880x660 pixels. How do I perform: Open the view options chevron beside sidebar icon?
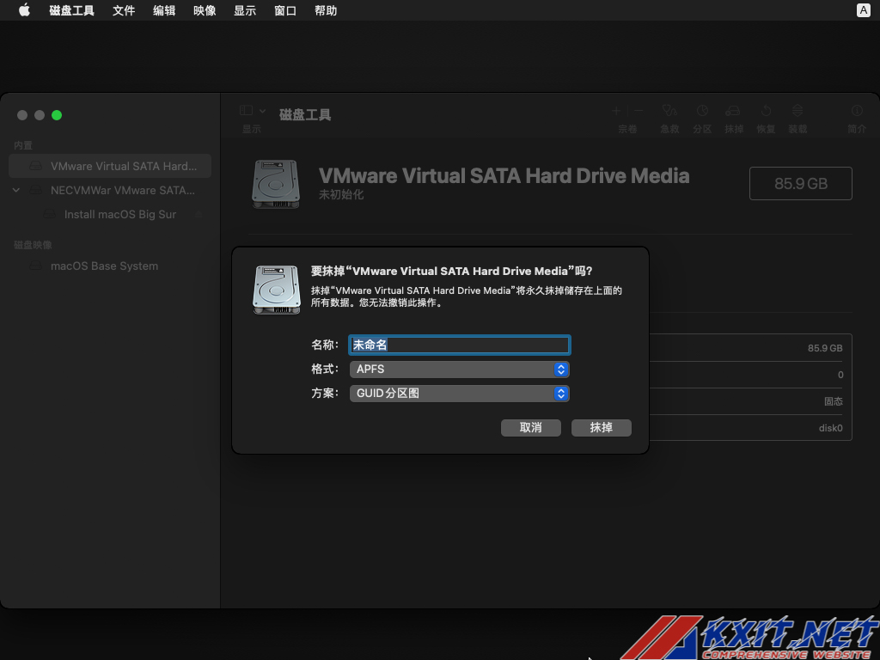point(262,111)
